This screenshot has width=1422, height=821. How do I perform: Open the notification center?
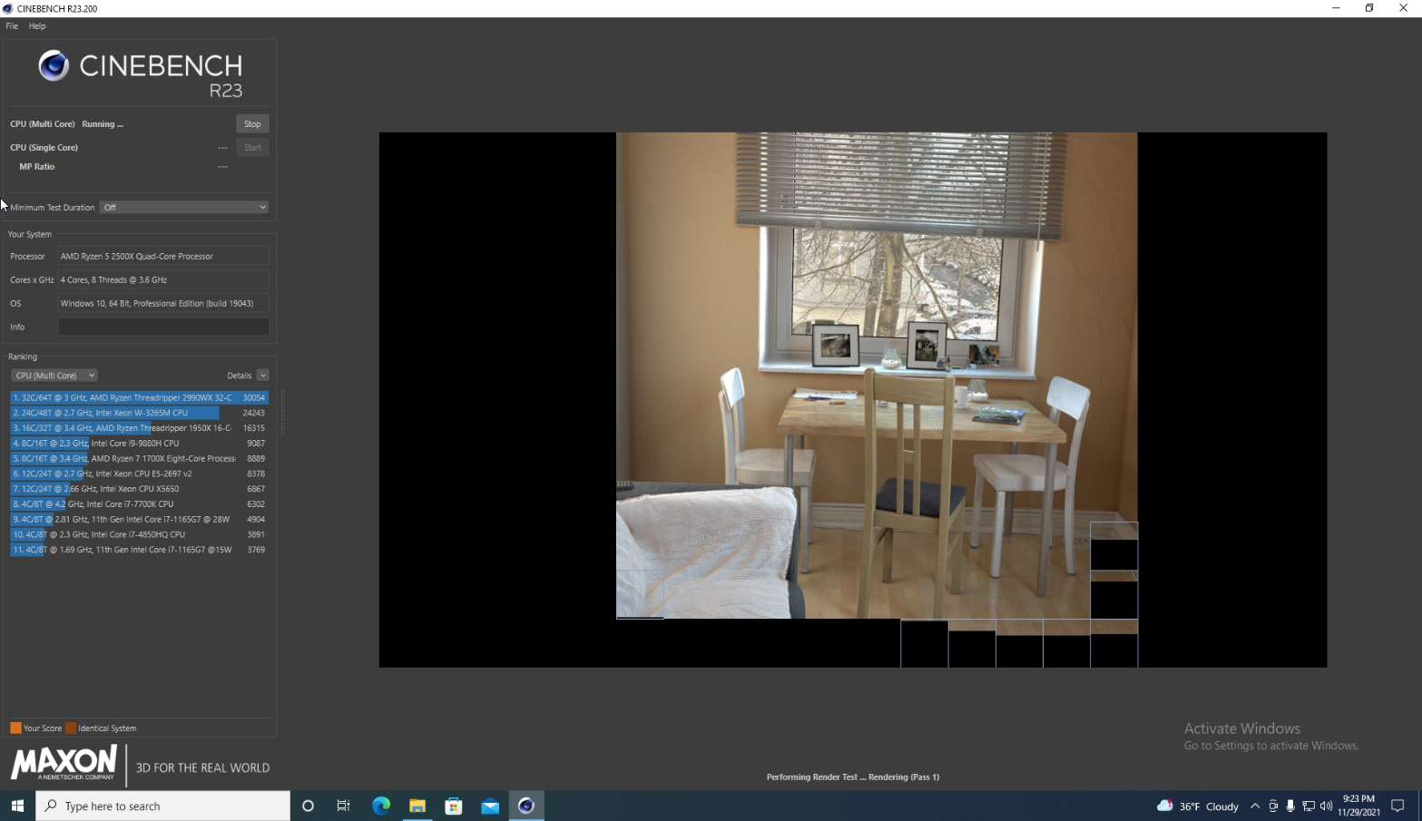point(1398,806)
